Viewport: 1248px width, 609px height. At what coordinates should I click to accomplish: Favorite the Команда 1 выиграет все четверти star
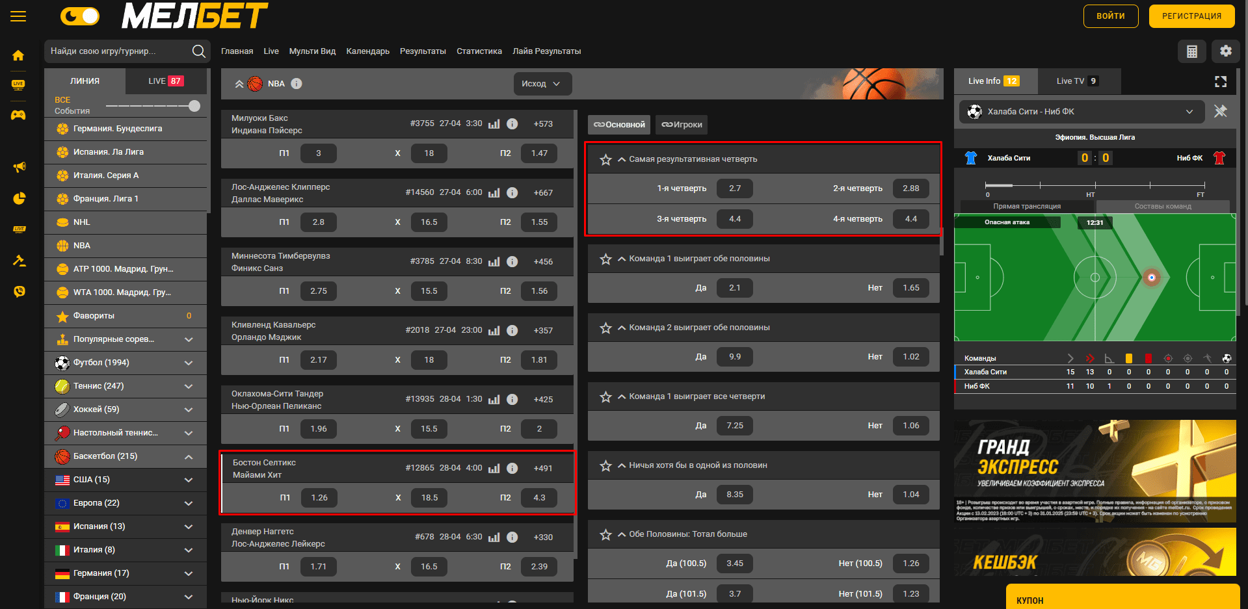[x=605, y=396]
